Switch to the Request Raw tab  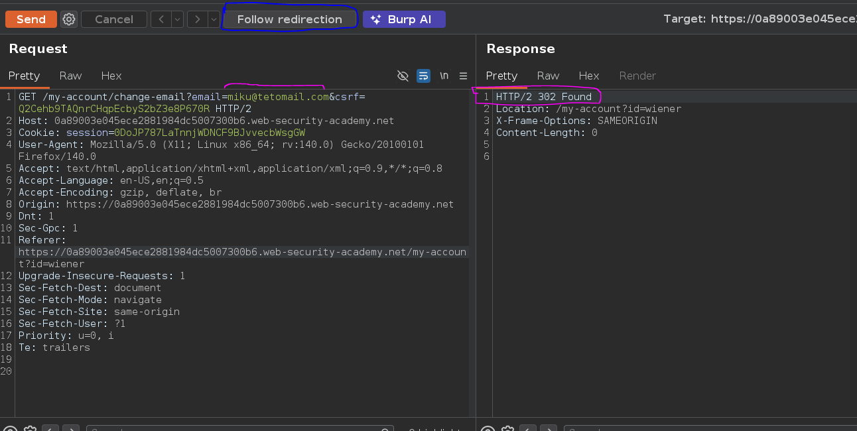(x=70, y=76)
